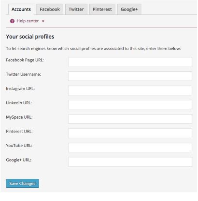Click the Save Changes button
198x201 pixels.
pyautogui.click(x=22, y=184)
